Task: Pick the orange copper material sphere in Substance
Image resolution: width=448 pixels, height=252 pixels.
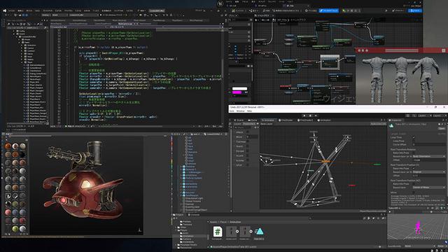Action: pyautogui.click(x=8, y=146)
